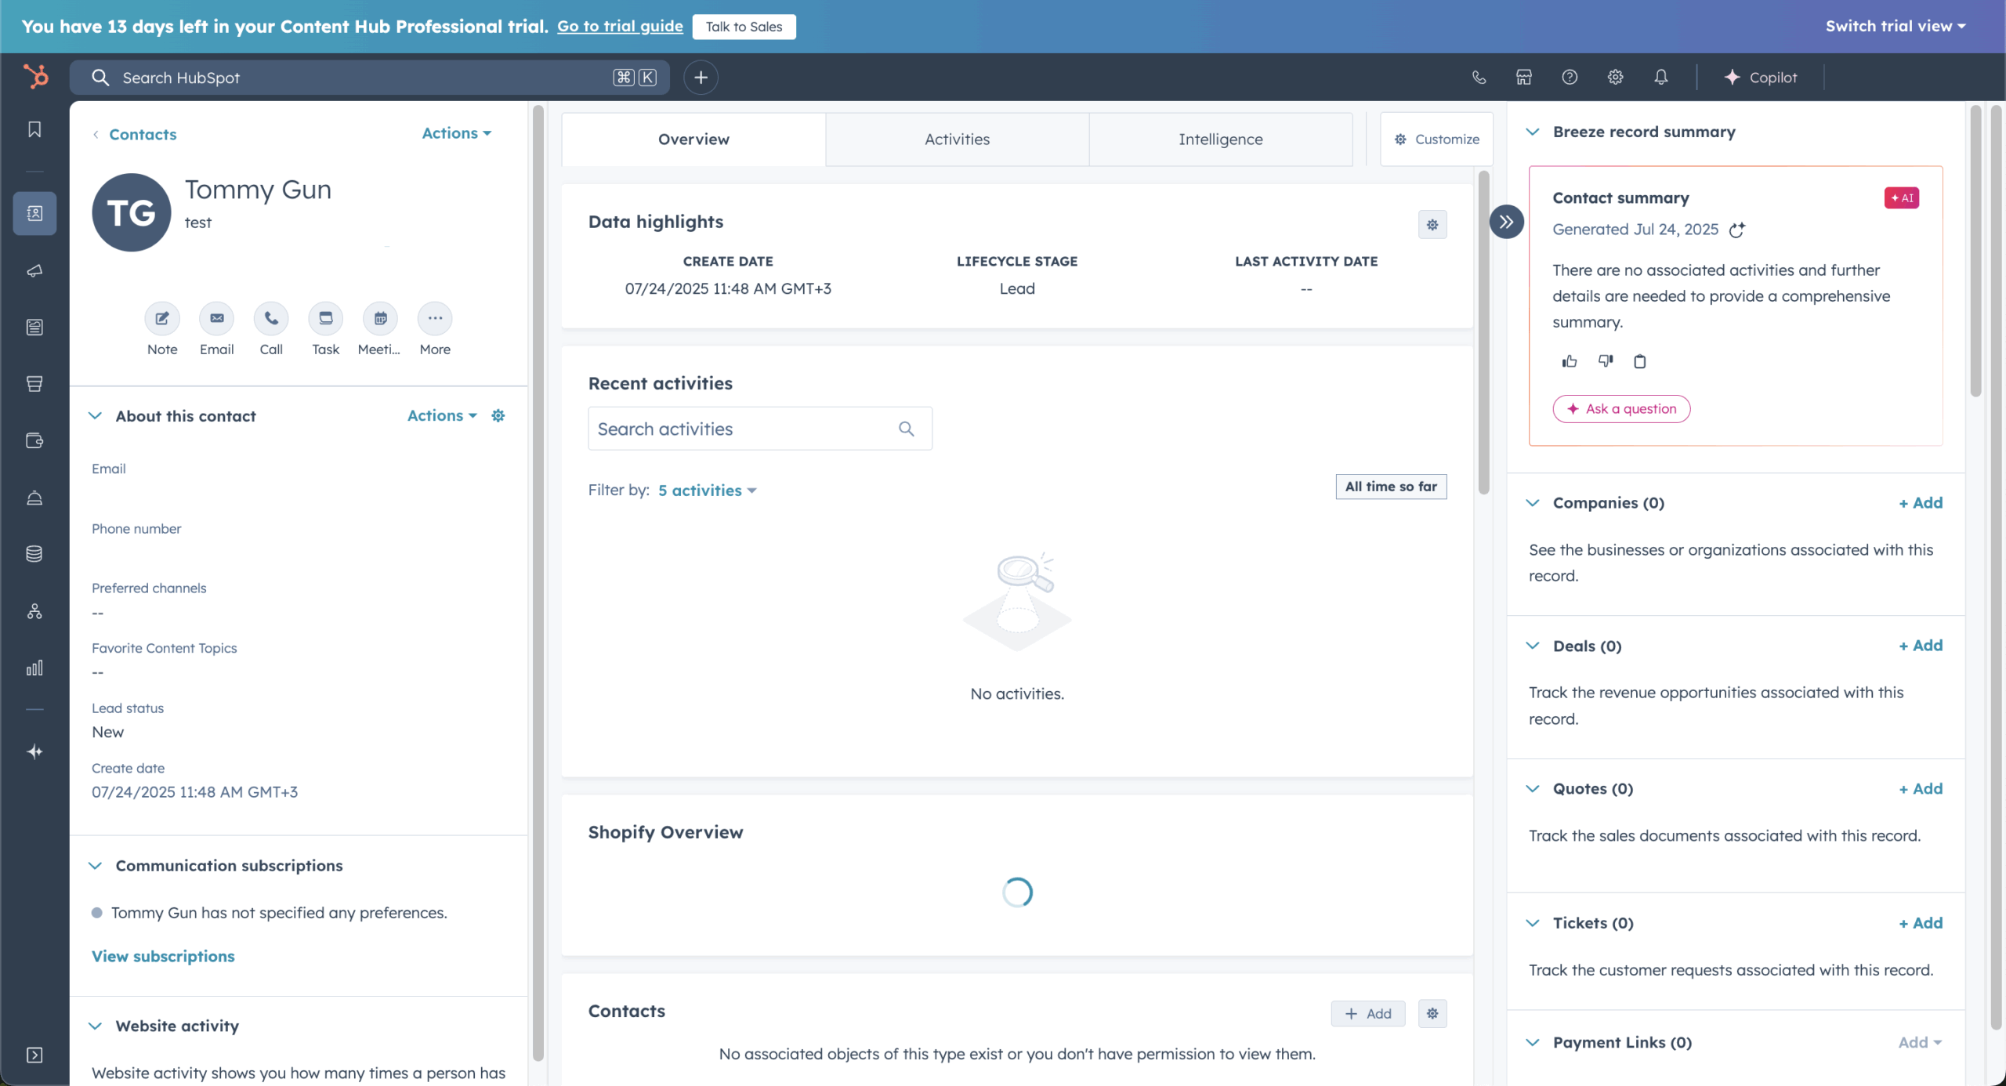The image size is (2006, 1086).
Task: Open the 5 activities filter dropdown
Action: click(x=707, y=491)
